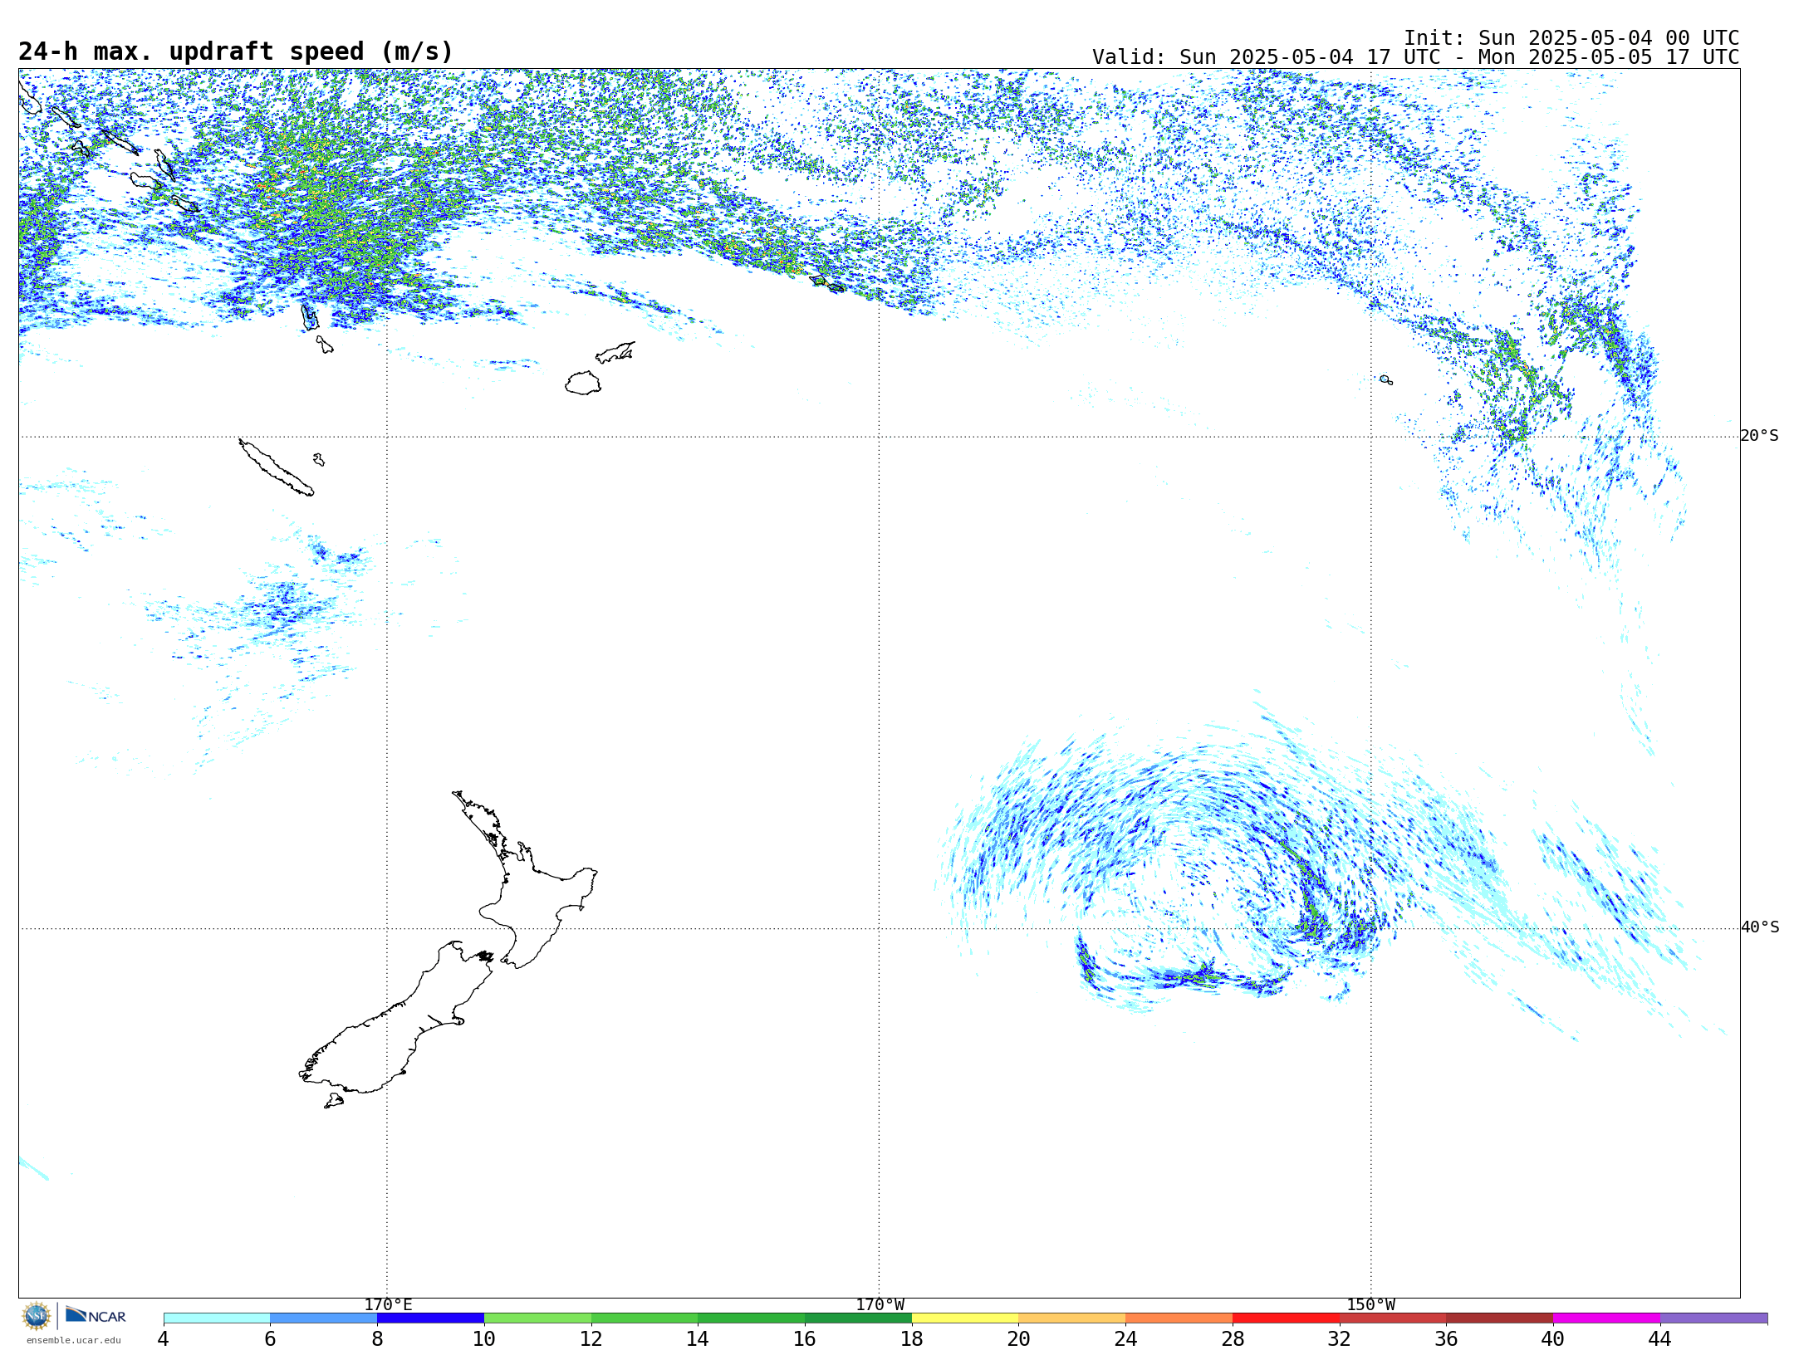
Task: Select the dark green 16-18 color swatch
Action: (858, 1318)
